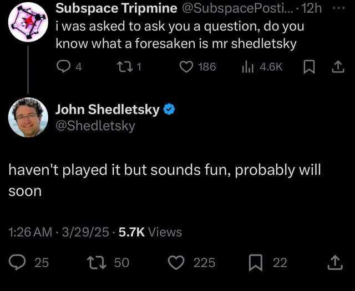Click the Subspace Tripmine display name
The height and width of the screenshot is (291, 355).
pos(116,8)
